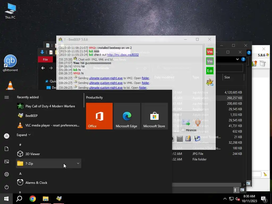
Task: Open File Explorer from the taskbar
Action: [46, 199]
